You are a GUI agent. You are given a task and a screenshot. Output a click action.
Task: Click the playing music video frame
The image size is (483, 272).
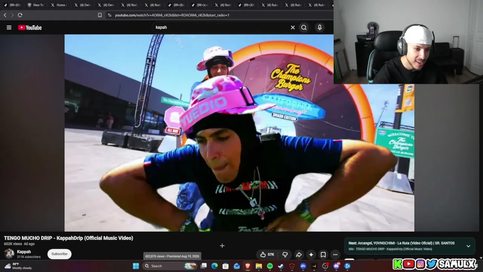click(x=239, y=133)
